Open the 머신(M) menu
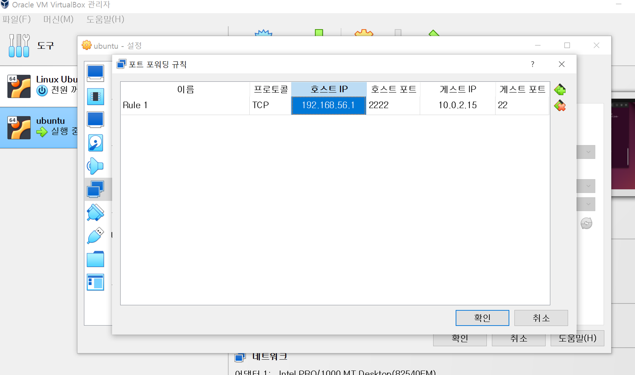This screenshot has width=635, height=375. tap(58, 19)
